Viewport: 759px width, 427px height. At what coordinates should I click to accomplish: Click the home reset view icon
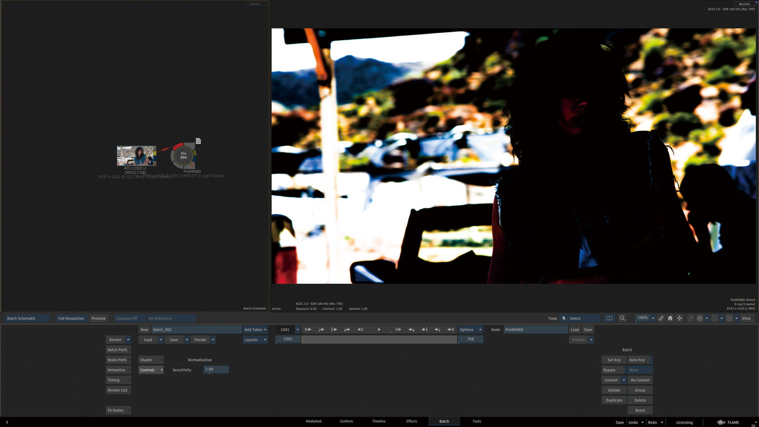point(670,318)
